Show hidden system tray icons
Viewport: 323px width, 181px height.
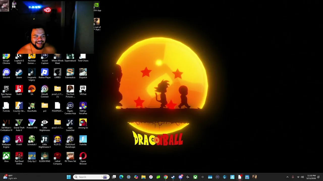pyautogui.click(x=287, y=177)
